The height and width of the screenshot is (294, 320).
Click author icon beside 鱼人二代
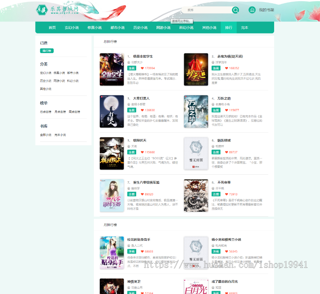click(129, 246)
